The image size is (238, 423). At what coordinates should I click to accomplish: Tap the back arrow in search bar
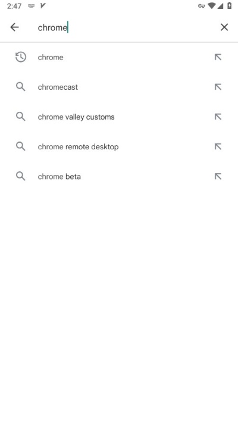(x=14, y=27)
